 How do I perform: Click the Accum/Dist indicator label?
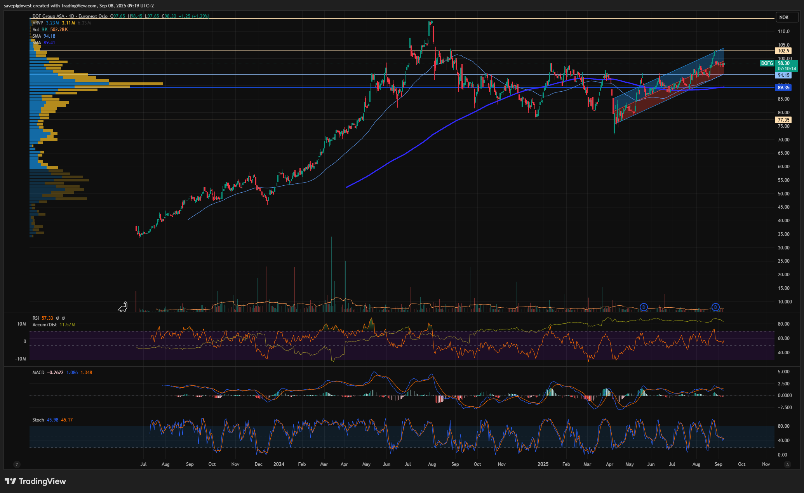point(44,325)
